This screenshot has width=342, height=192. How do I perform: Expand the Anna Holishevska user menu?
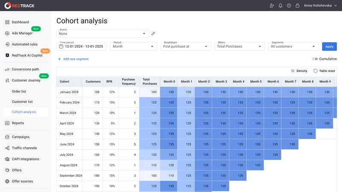320,6
